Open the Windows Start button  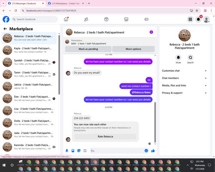coord(4,165)
